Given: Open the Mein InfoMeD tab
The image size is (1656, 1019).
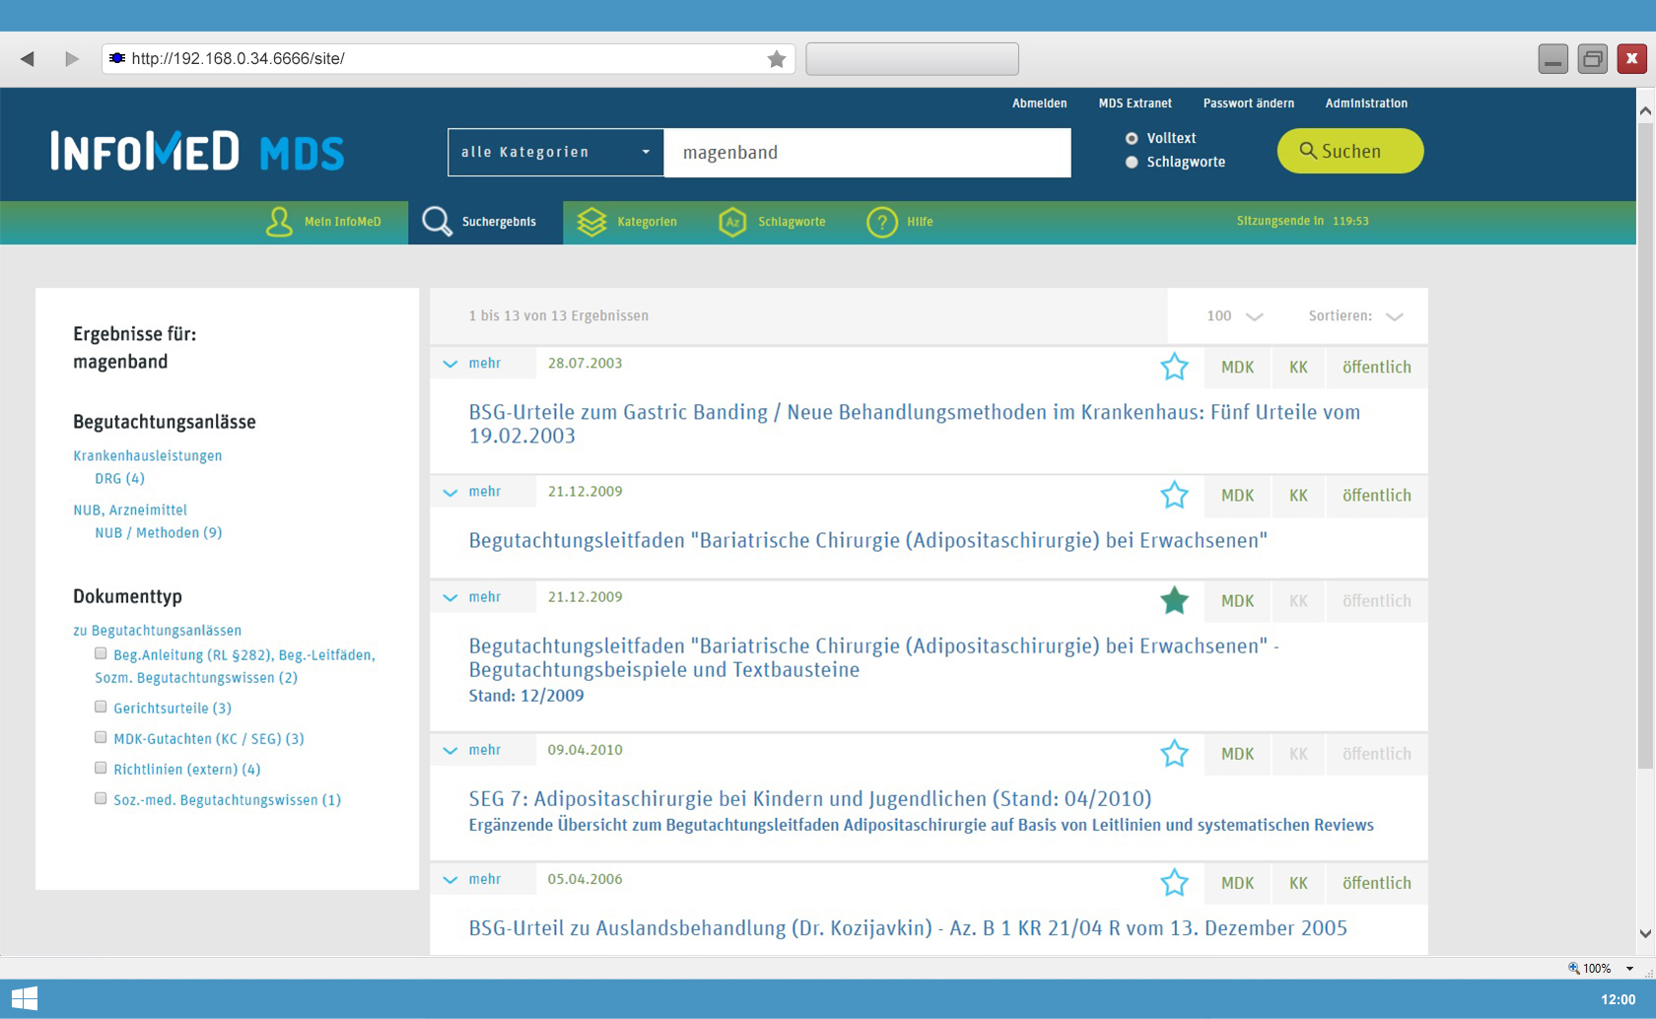Looking at the screenshot, I should click(x=323, y=222).
